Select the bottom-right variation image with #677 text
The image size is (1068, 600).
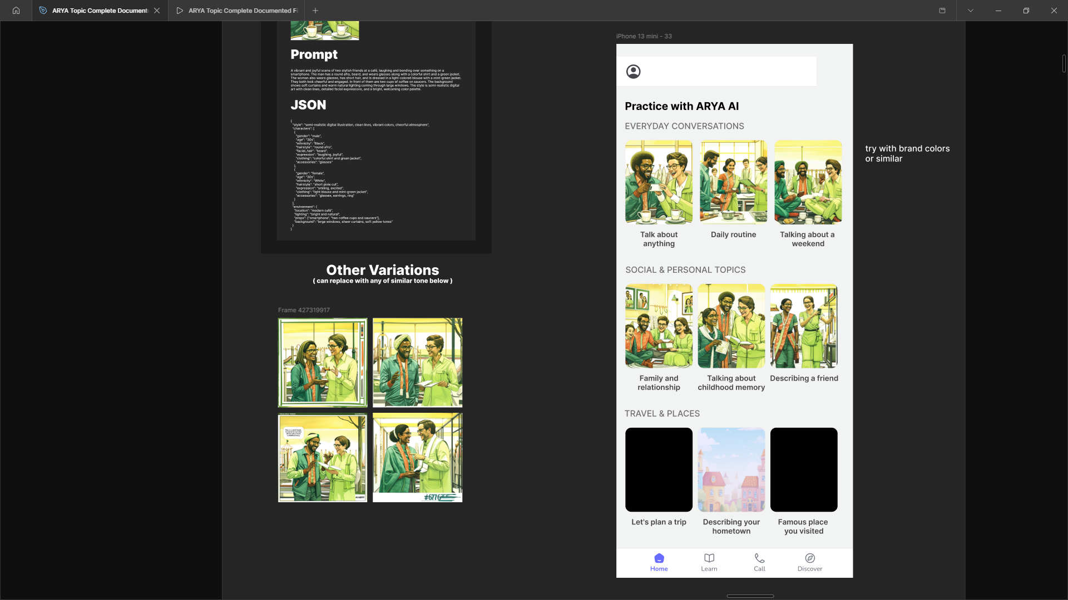click(417, 458)
